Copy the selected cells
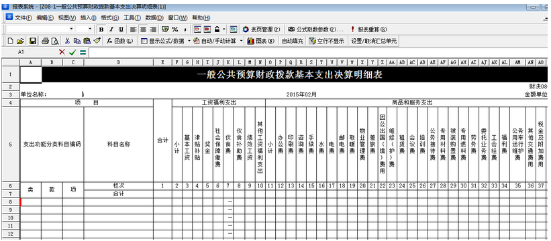 click(77, 42)
